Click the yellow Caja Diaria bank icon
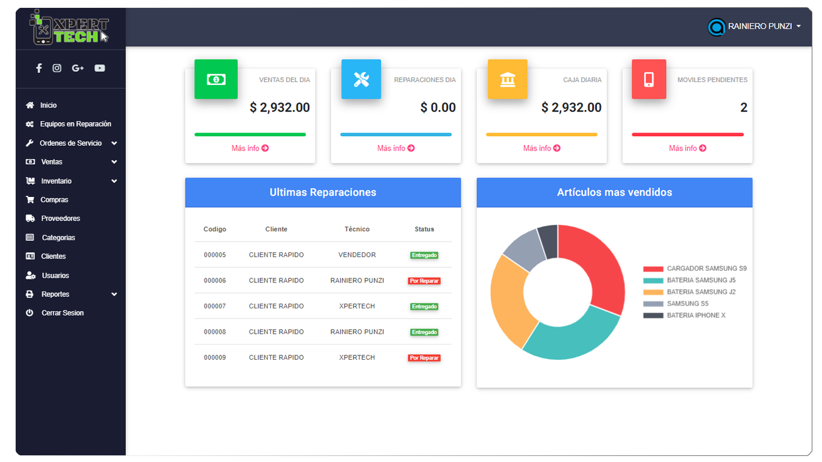 click(x=508, y=79)
